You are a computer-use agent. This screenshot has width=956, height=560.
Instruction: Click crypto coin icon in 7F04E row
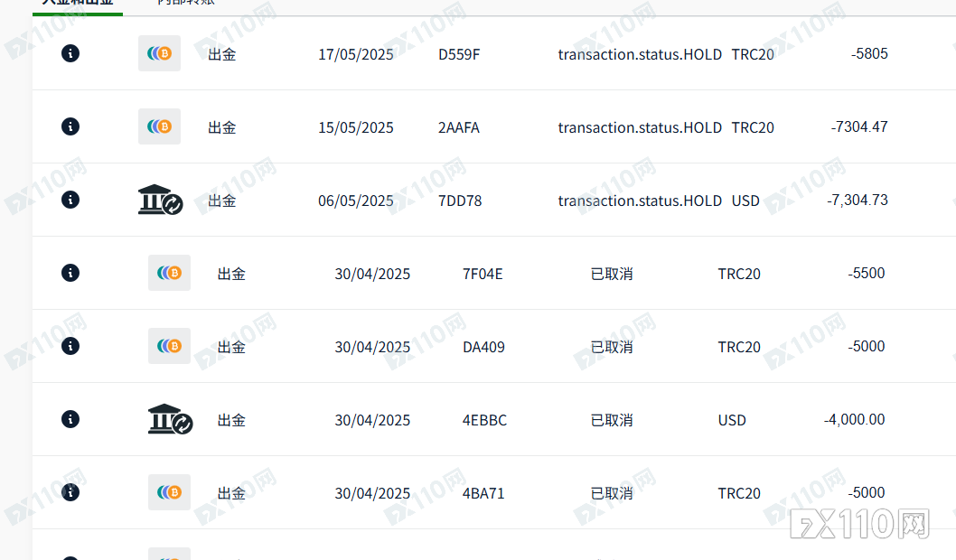coord(170,273)
